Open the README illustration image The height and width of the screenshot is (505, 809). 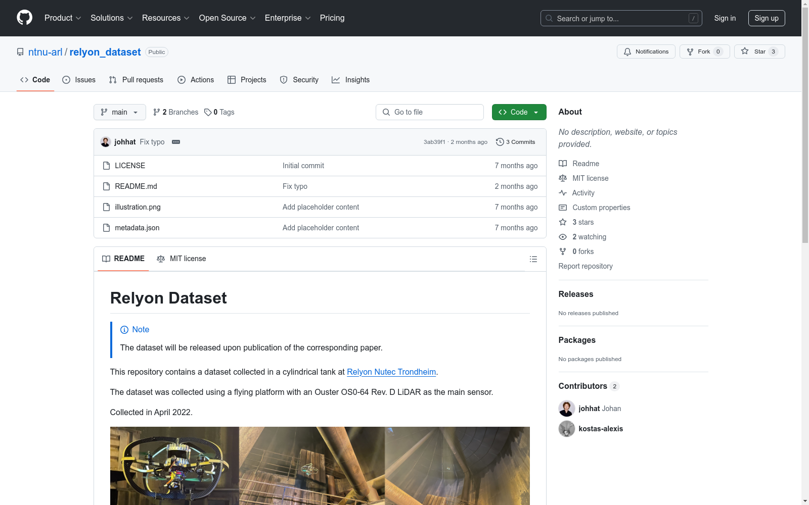pos(320,466)
